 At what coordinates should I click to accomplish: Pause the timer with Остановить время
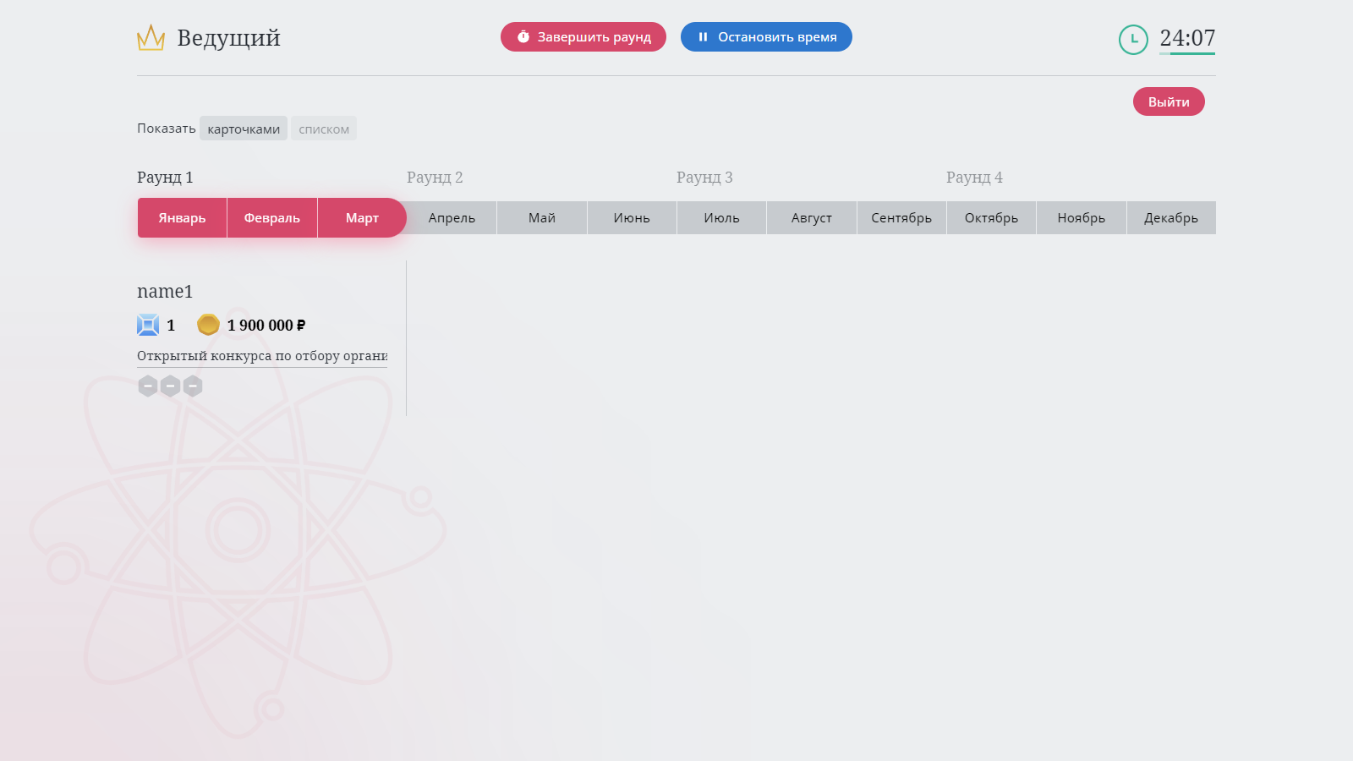[x=766, y=37]
